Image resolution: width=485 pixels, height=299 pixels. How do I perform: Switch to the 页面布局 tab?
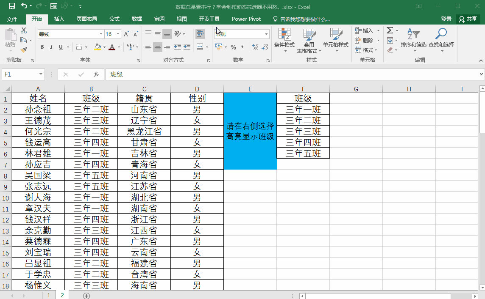86,19
